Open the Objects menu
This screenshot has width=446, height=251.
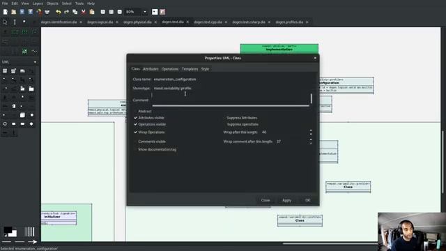[x=52, y=3]
